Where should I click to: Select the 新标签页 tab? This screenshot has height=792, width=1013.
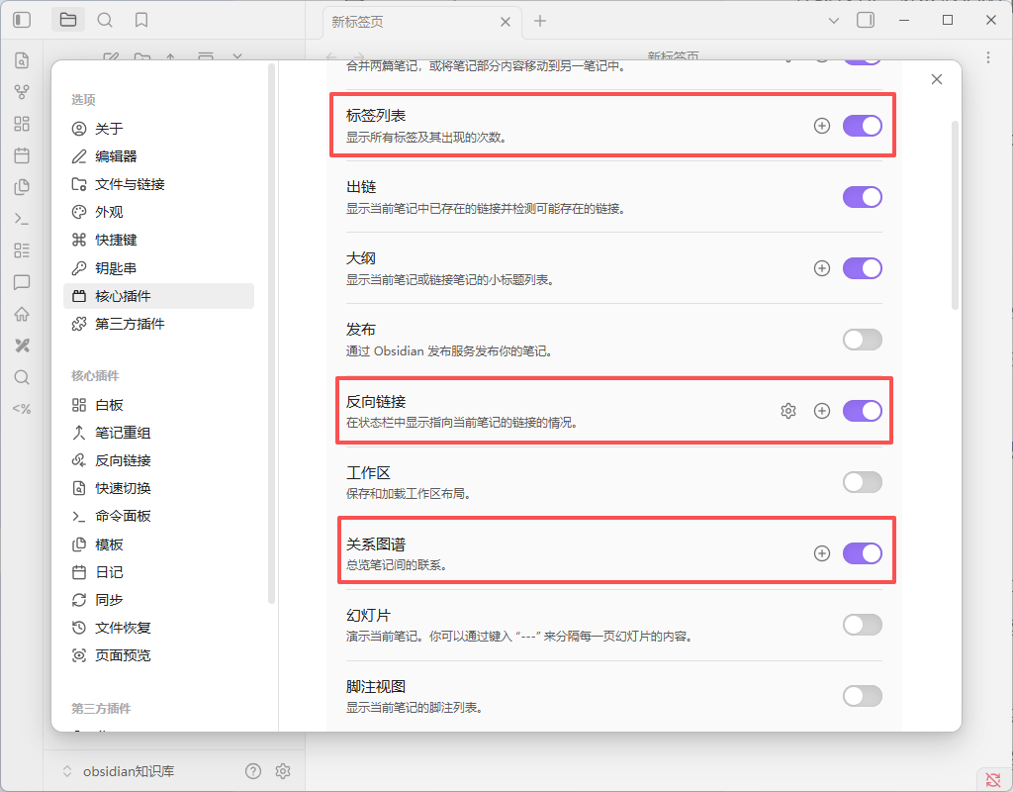pyautogui.click(x=421, y=22)
